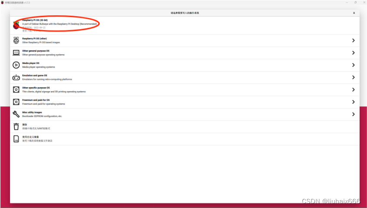
Task: Click "Other Raspberry Pi OS based images" description
Action: tap(41, 43)
